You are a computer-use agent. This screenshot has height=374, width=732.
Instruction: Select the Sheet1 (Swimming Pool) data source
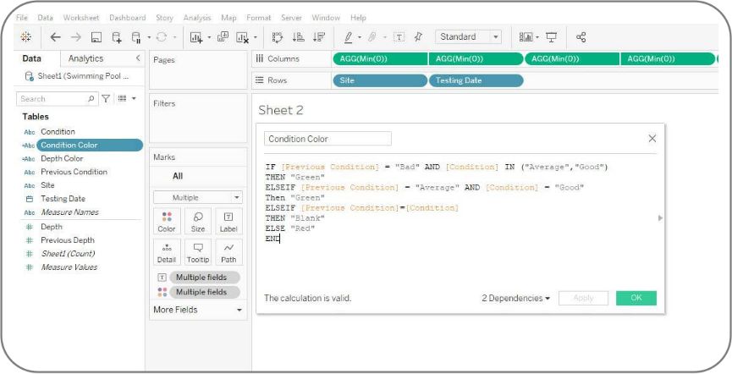point(78,76)
